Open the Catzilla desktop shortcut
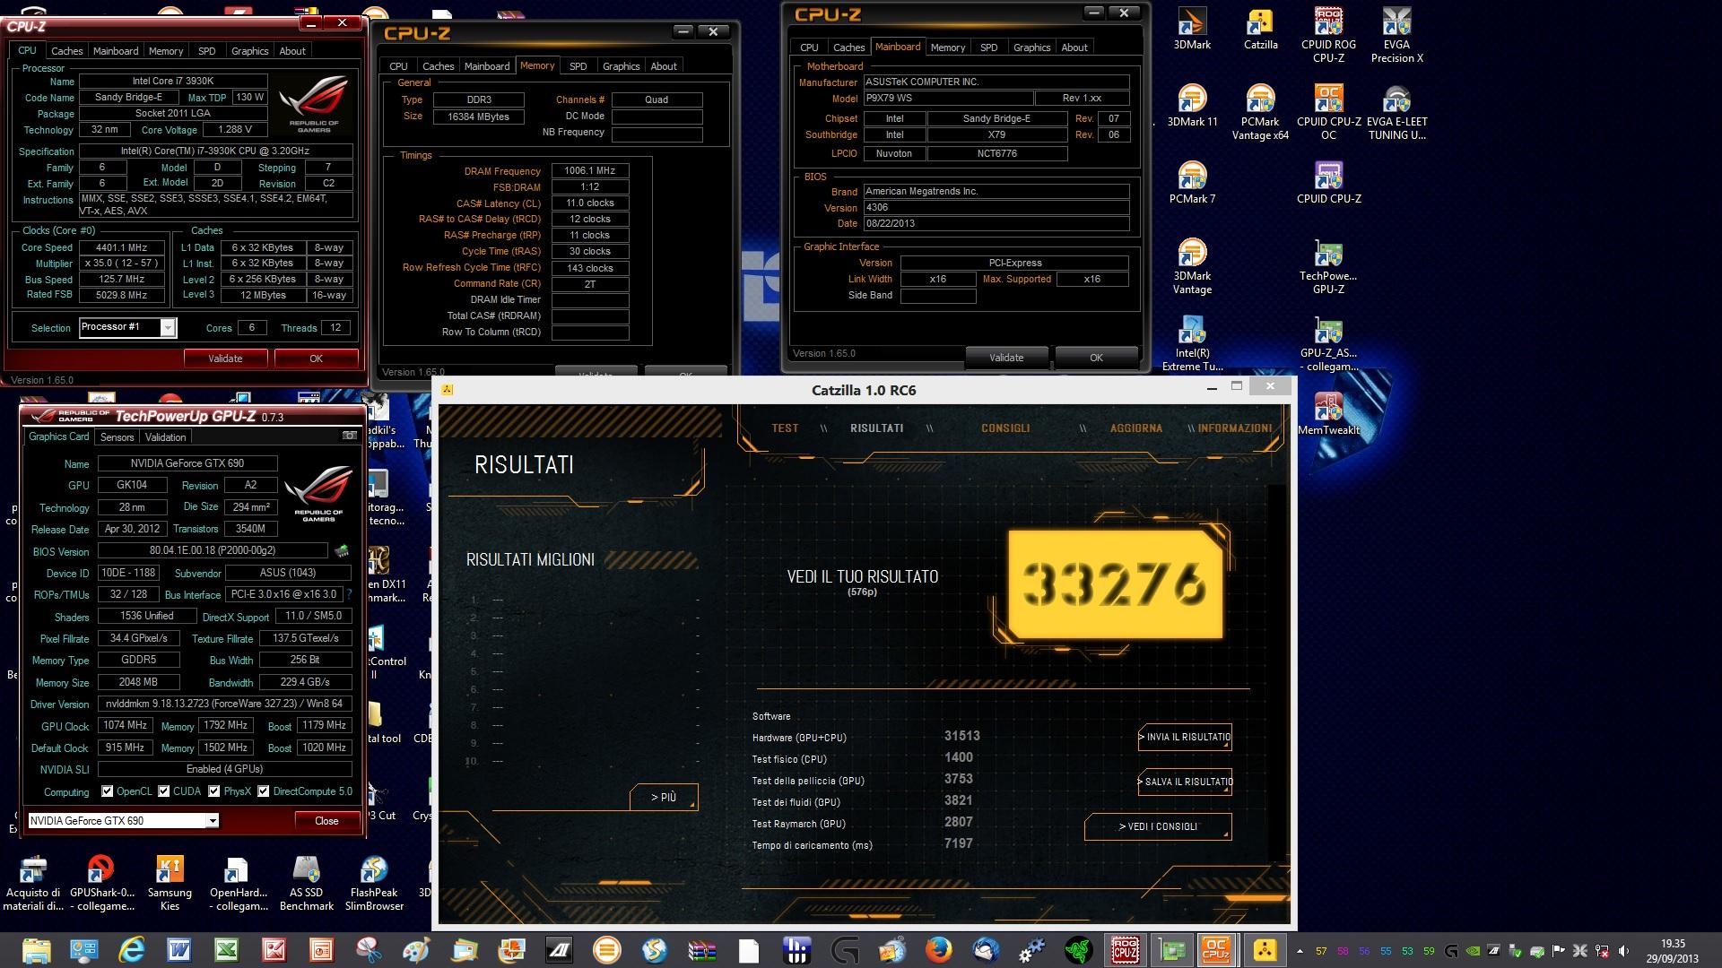Image resolution: width=1722 pixels, height=968 pixels. (x=1260, y=29)
